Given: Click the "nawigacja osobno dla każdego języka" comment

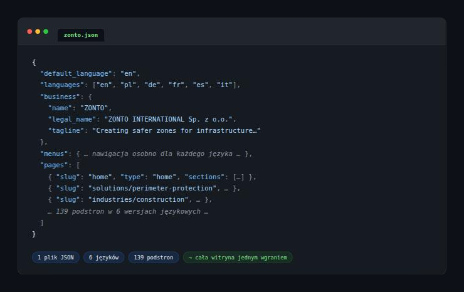Looking at the screenshot, I should click(x=162, y=154).
